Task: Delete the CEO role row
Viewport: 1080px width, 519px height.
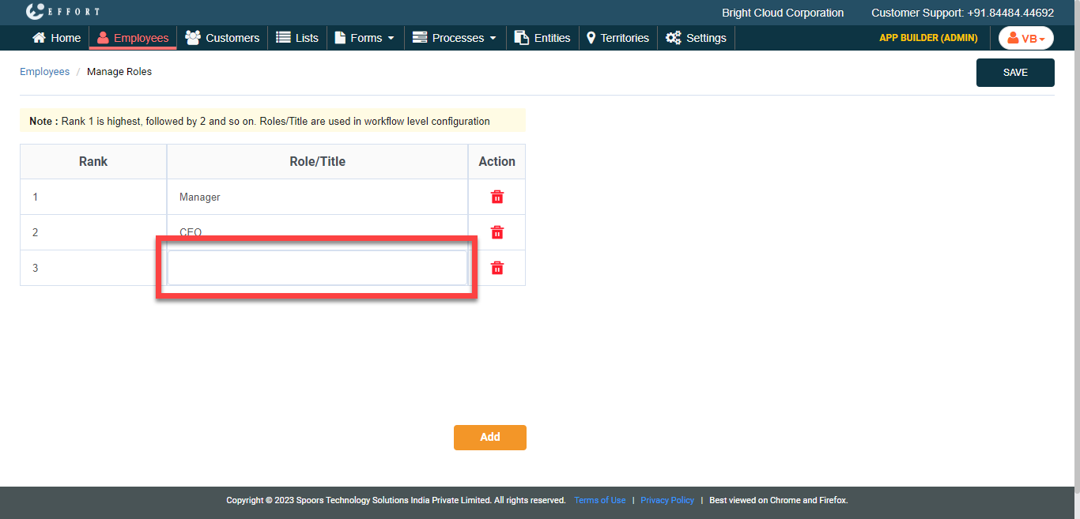Action: click(x=497, y=232)
